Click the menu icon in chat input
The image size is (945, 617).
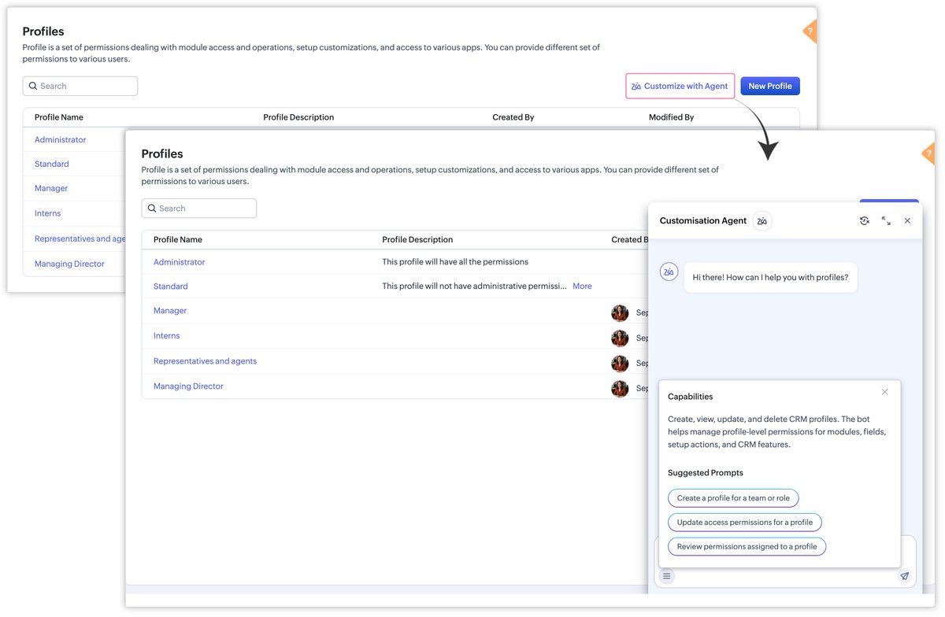pos(667,576)
